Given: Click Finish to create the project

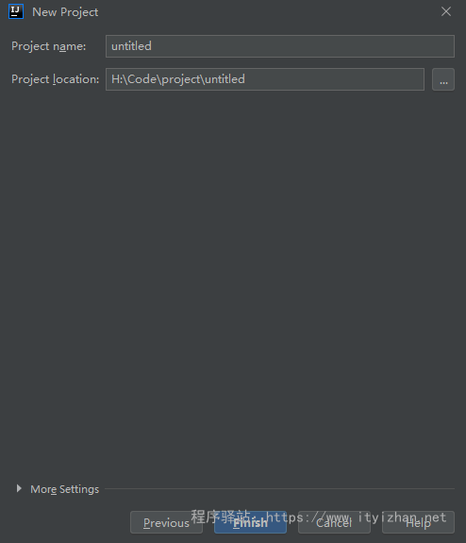Looking at the screenshot, I should 250,522.
